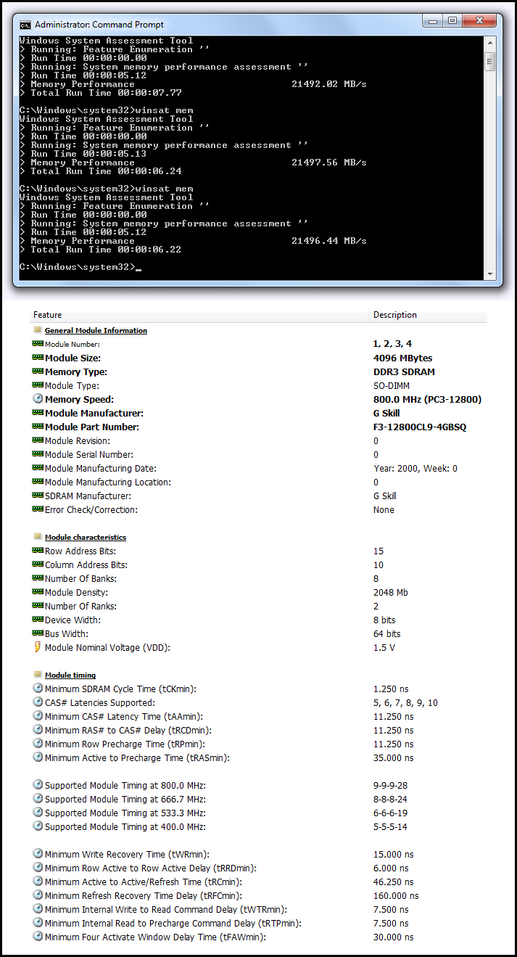This screenshot has width=517, height=957.
Task: Click the clock icon for Minimum Write Recovery Time
Action: click(38, 854)
